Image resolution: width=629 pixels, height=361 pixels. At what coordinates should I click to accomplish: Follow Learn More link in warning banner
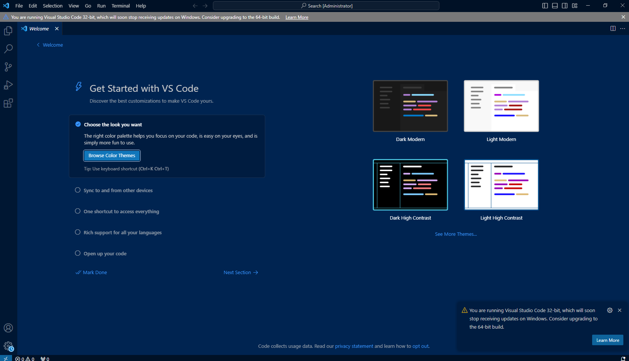[297, 17]
